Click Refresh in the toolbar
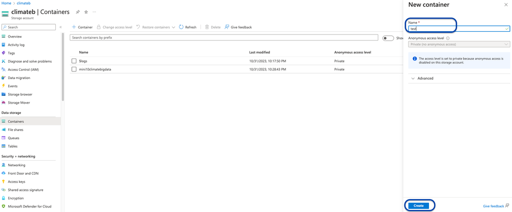Viewport: 512px width, 212px height. click(x=188, y=27)
